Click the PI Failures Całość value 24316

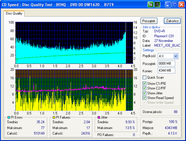[86, 133]
